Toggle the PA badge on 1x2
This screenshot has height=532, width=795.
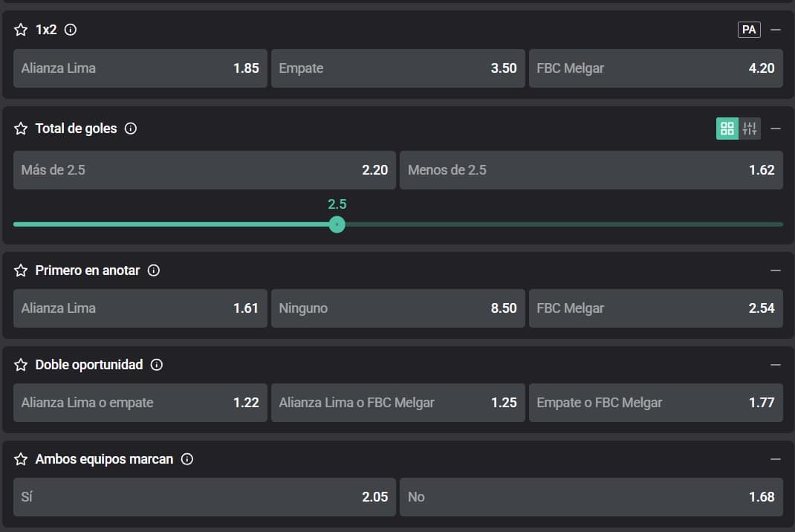(749, 30)
